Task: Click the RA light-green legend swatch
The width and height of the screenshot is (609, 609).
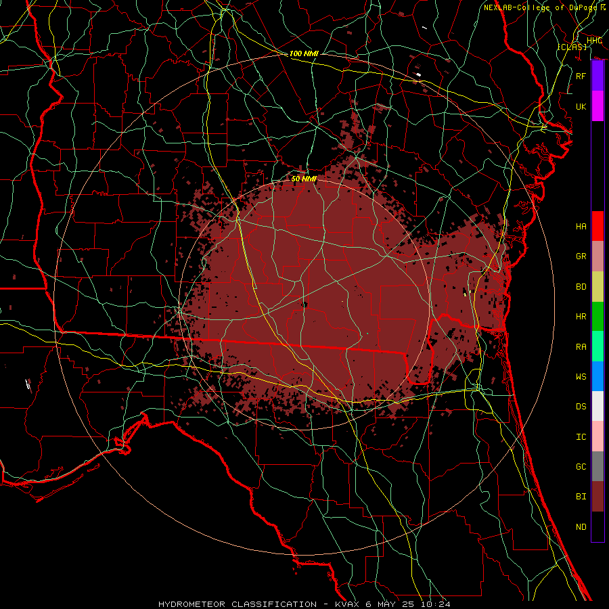Action: (x=597, y=346)
